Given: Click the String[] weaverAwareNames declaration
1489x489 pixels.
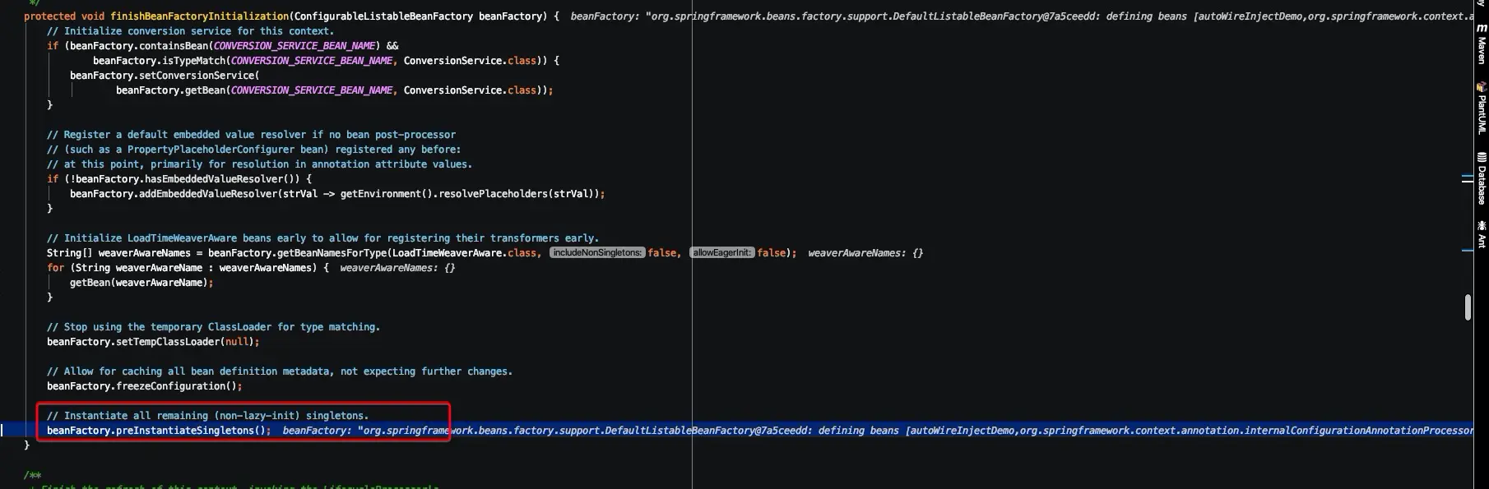Looking at the screenshot, I should [421, 252].
